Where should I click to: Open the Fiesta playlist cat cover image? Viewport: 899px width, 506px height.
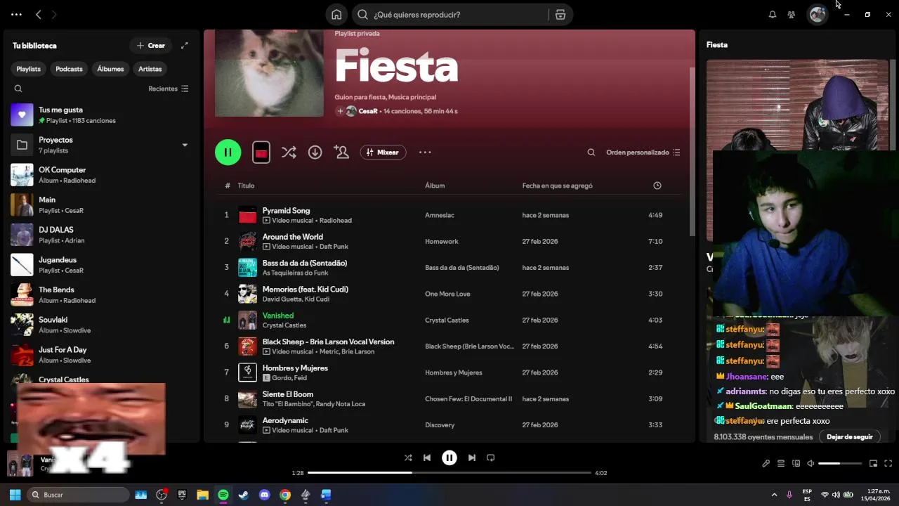[x=269, y=73]
